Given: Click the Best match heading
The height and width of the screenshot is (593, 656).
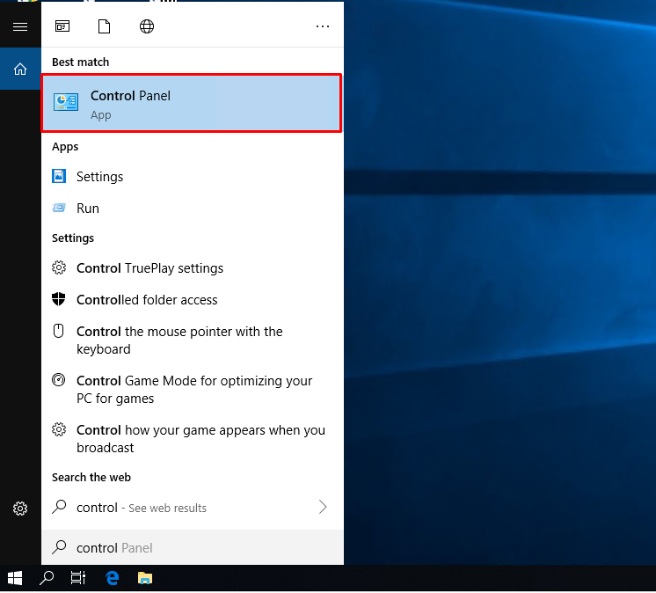Looking at the screenshot, I should (80, 62).
